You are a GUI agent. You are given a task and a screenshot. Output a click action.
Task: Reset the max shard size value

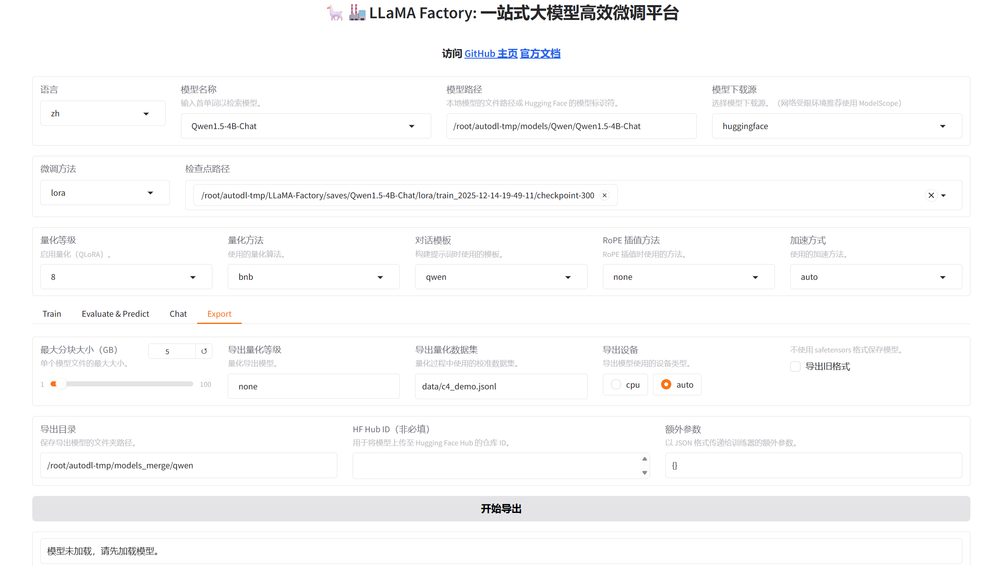(204, 351)
